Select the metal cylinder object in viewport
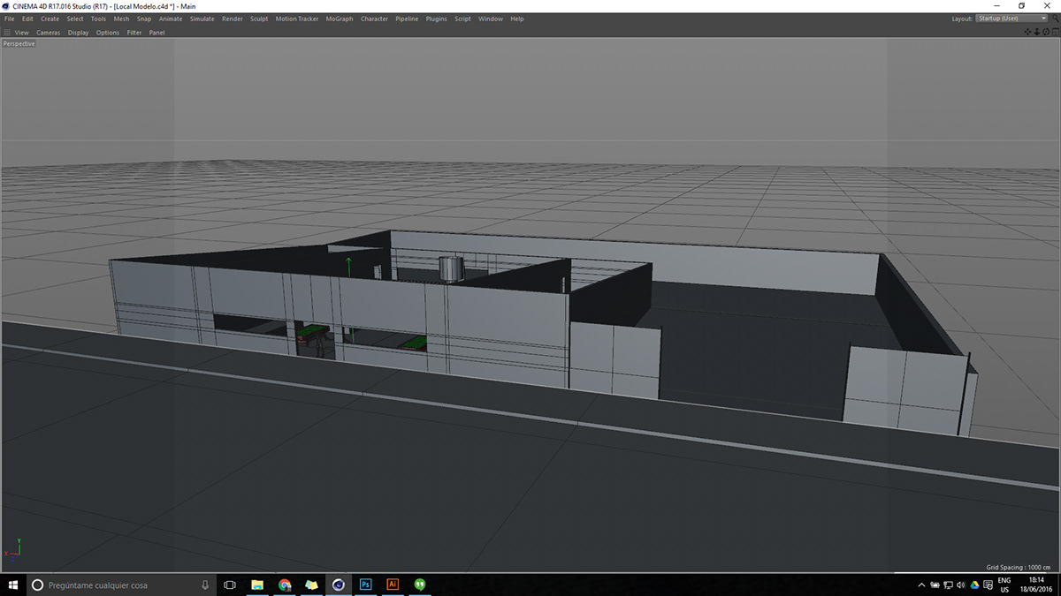 [451, 268]
